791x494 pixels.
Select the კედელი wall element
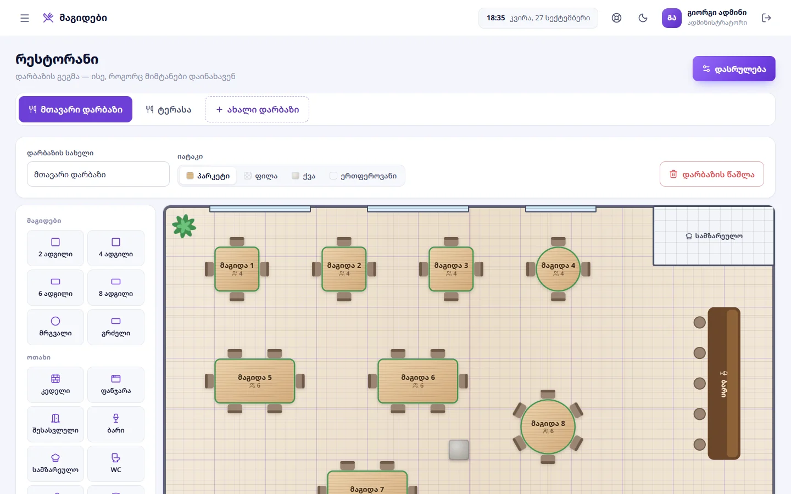click(x=55, y=385)
